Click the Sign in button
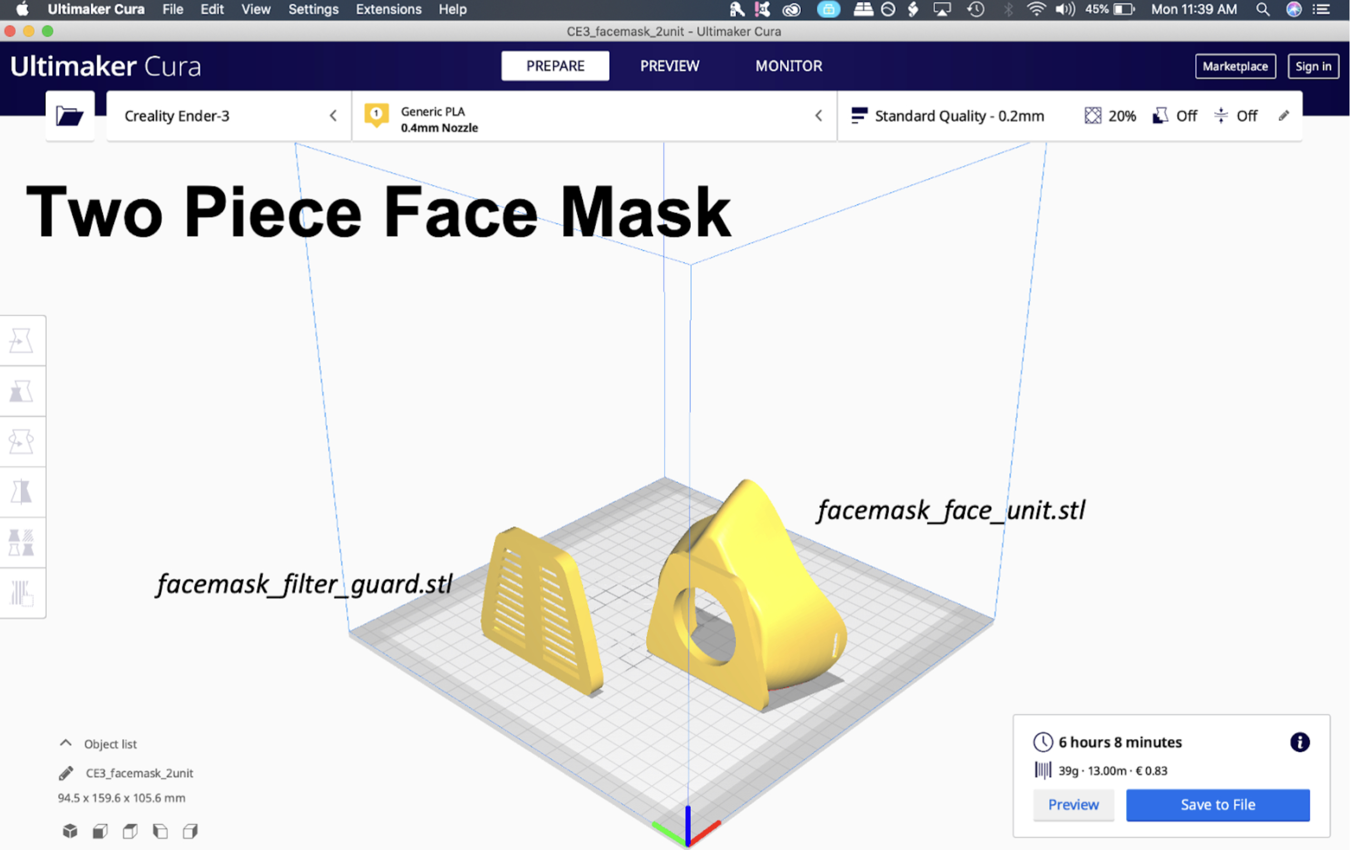Screen dimensions: 1350x850 1313,66
